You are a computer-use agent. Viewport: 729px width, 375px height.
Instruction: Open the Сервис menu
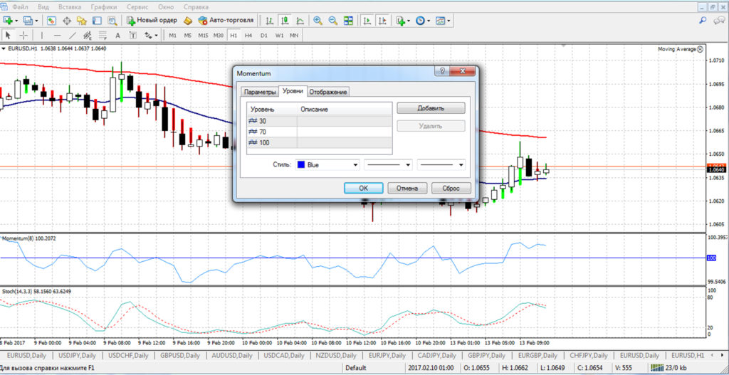tap(137, 6)
